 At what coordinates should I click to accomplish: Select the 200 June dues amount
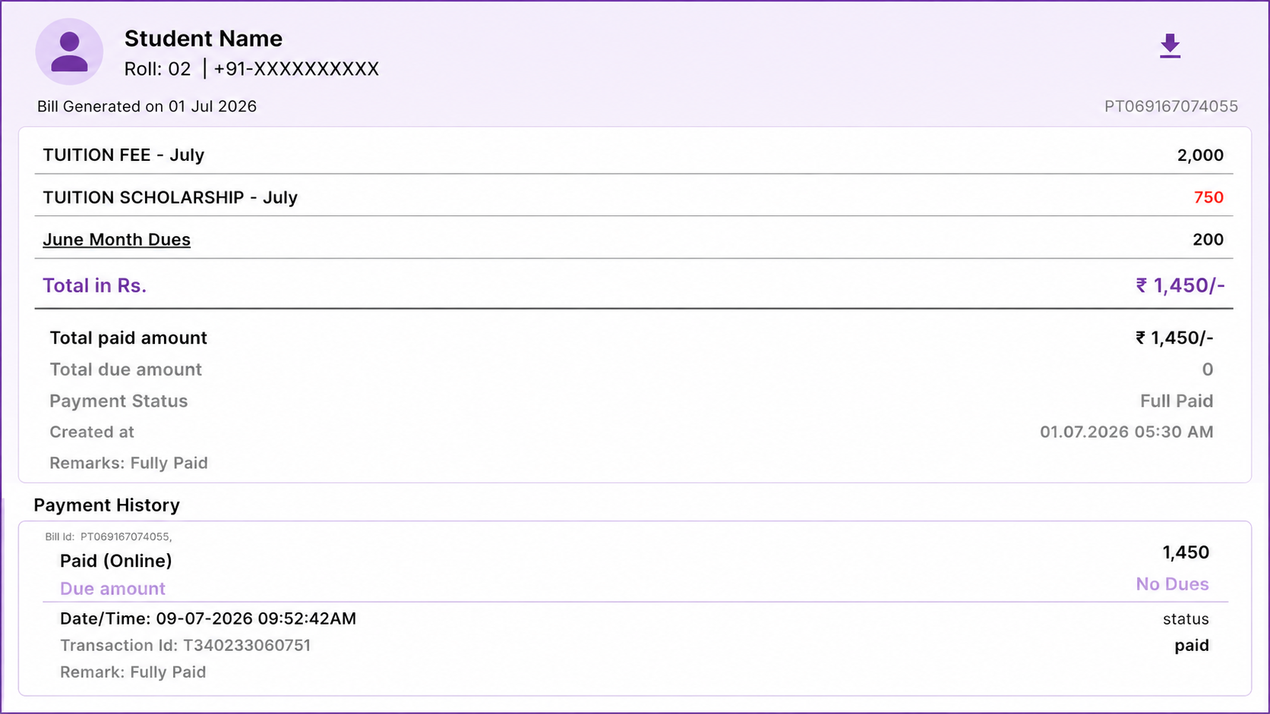tap(1208, 240)
